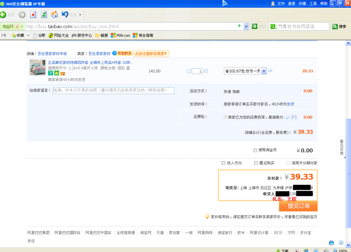Open the 收藏 favorites star bookmark

click(18, 35)
